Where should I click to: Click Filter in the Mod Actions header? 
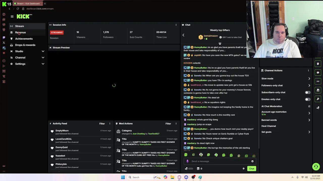point(168,124)
